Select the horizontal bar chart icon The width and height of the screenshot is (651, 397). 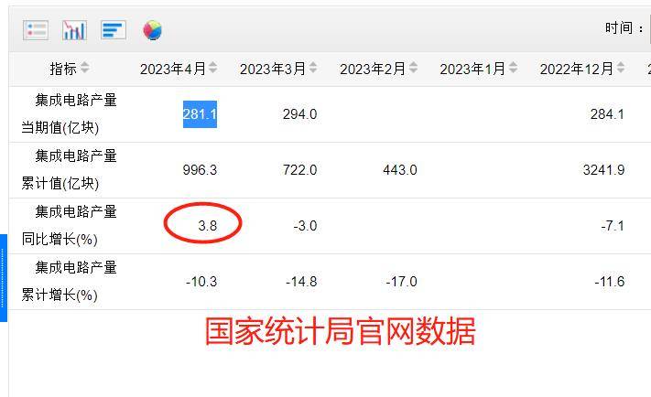[114, 30]
